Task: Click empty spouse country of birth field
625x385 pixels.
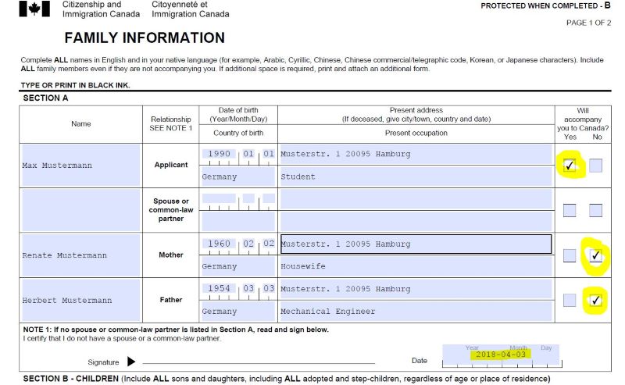Action: (238, 221)
